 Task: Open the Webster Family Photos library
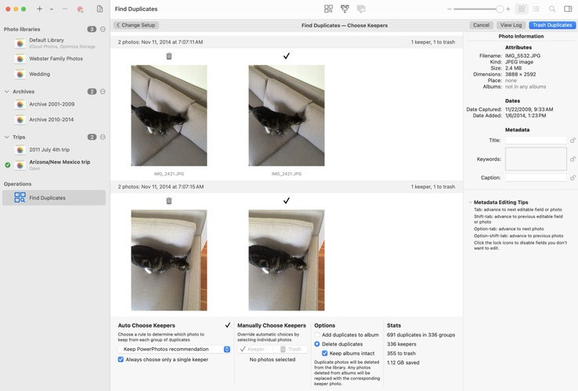click(x=56, y=59)
